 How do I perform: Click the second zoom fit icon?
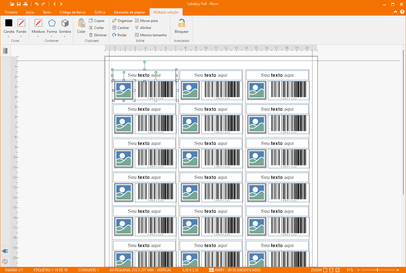click(x=331, y=270)
